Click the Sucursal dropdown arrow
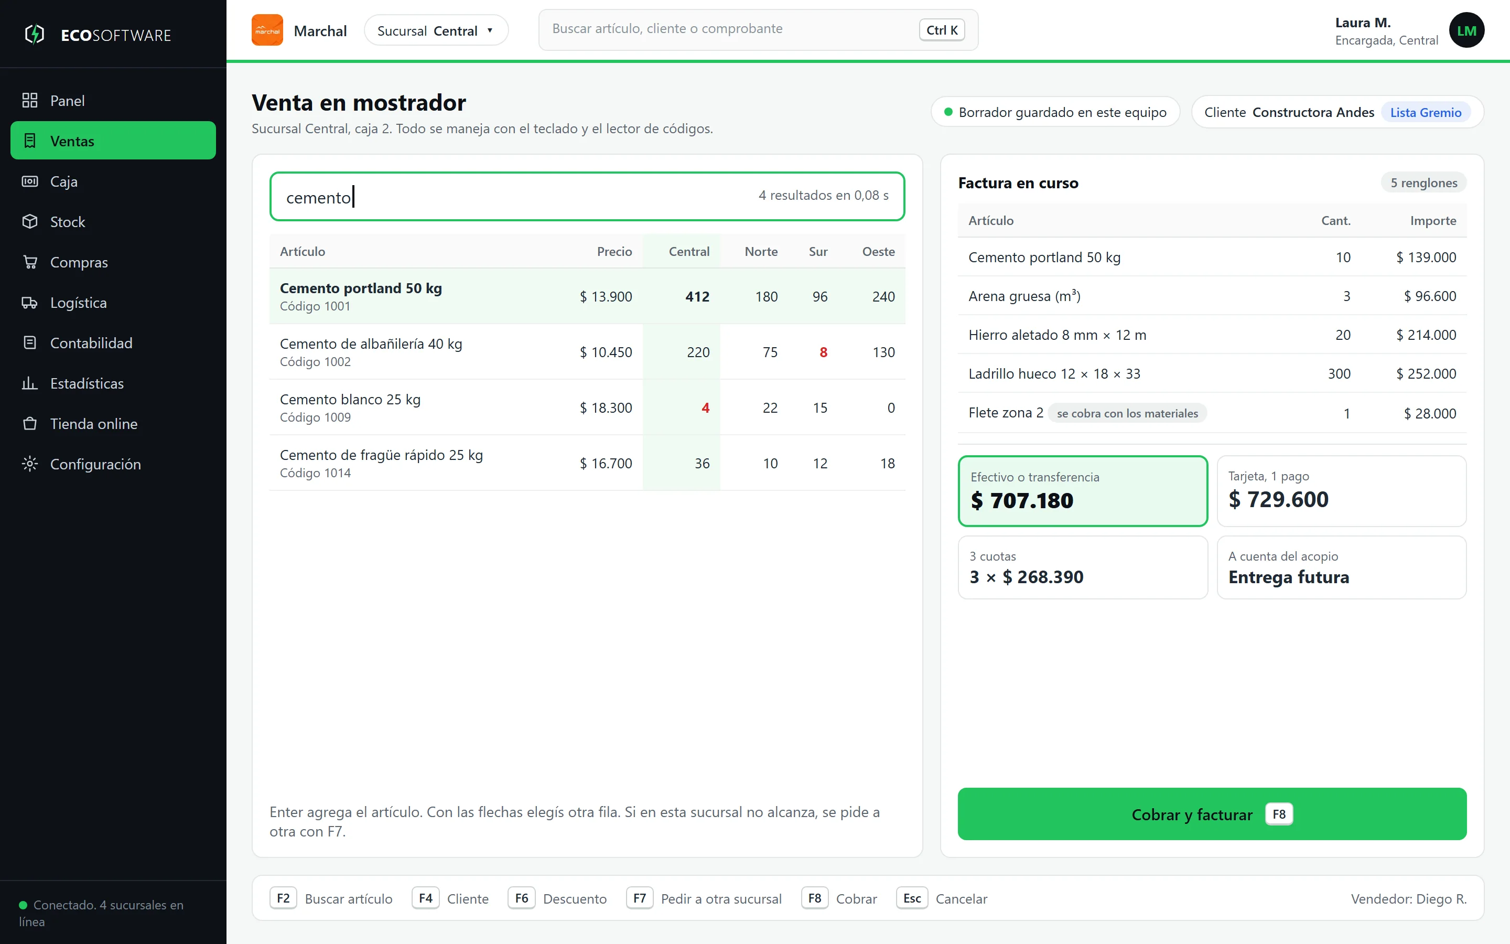Image resolution: width=1510 pixels, height=944 pixels. click(490, 30)
